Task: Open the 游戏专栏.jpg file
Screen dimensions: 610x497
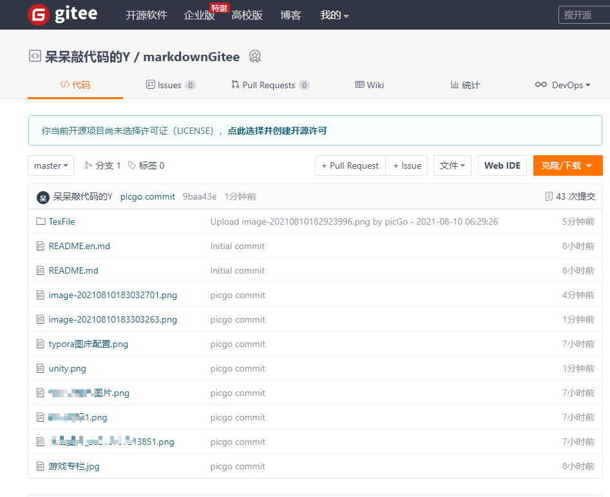Action: pos(74,466)
